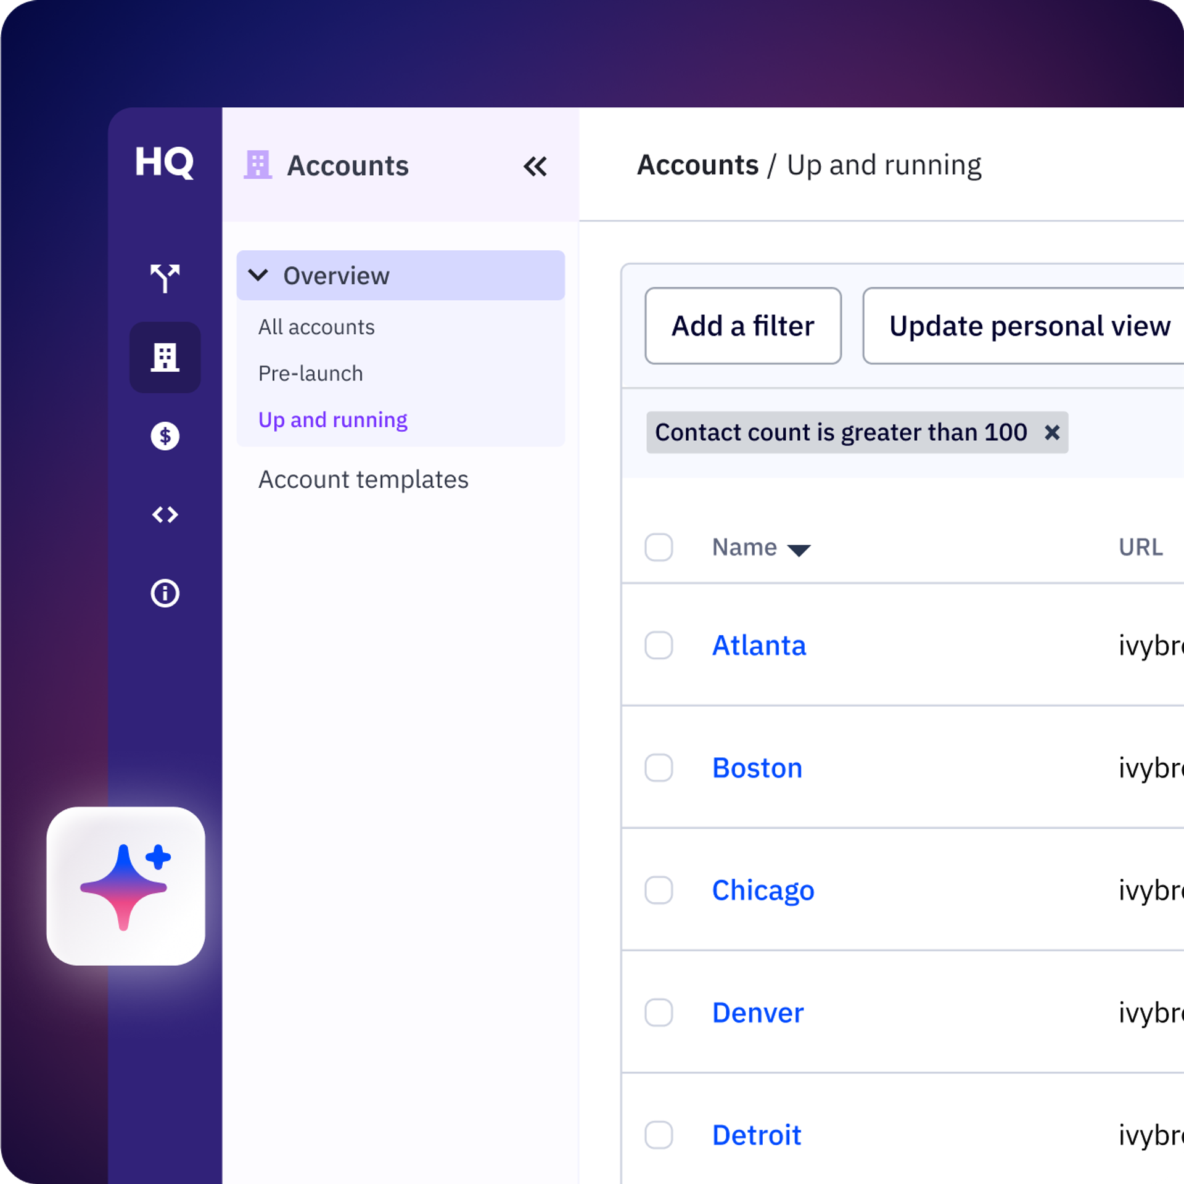Check the Atlanta row checkbox

[x=659, y=645]
